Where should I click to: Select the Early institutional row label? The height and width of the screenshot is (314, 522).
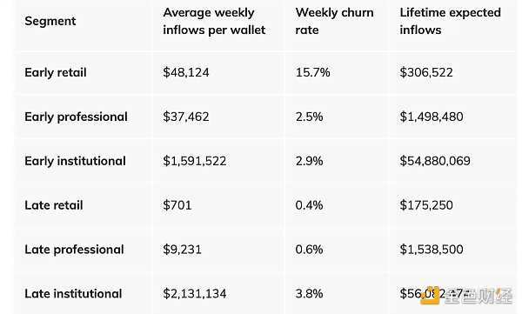[x=75, y=161]
